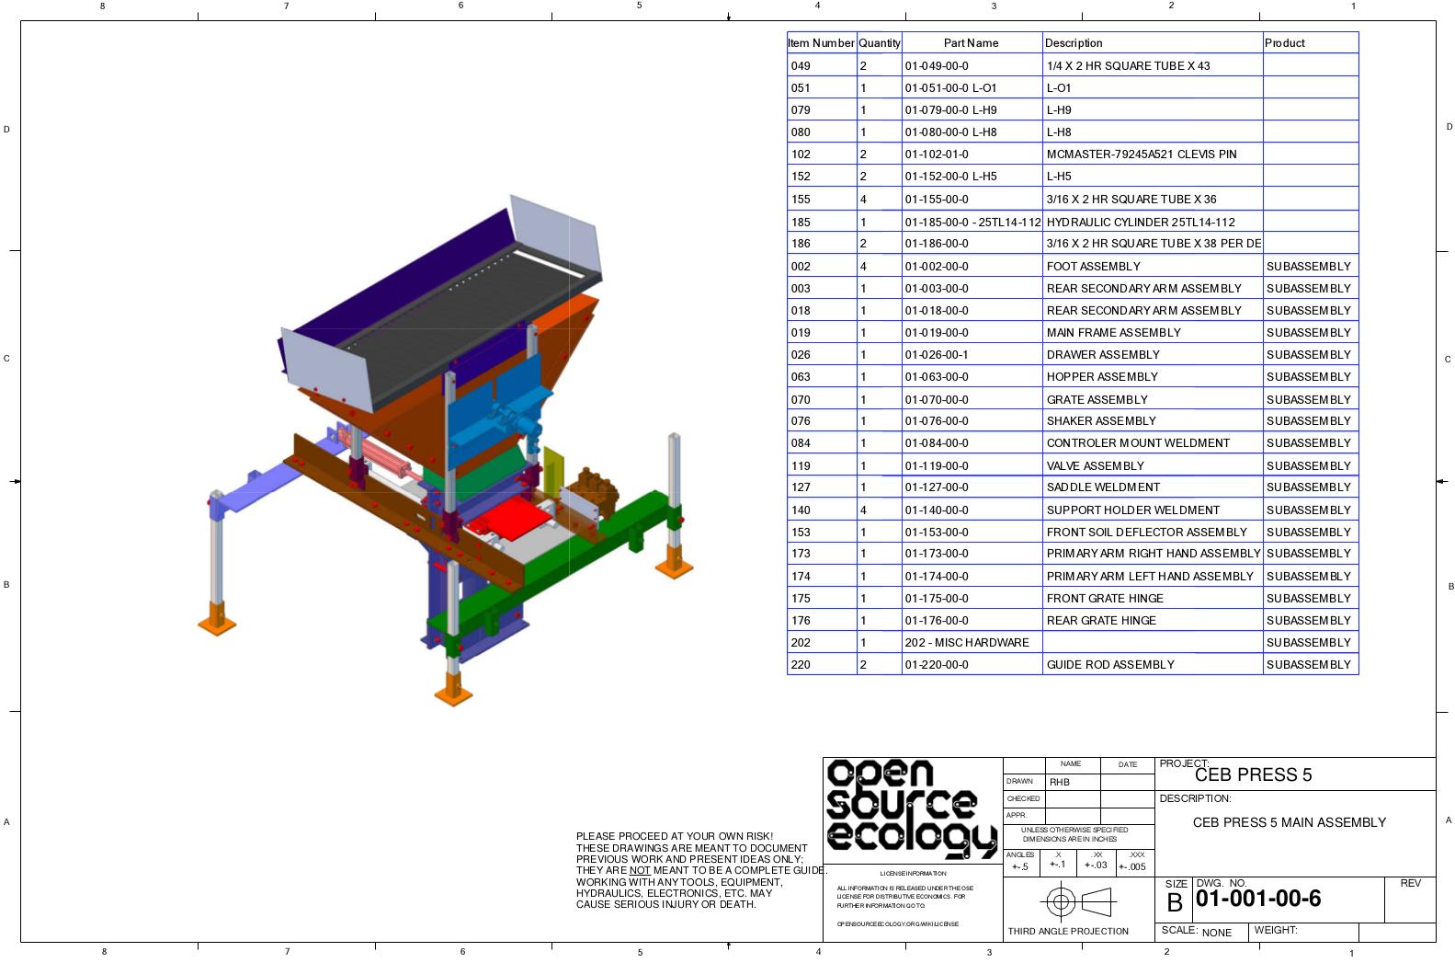
Task: Click the DATE column header in title block
Action: [x=1128, y=765]
